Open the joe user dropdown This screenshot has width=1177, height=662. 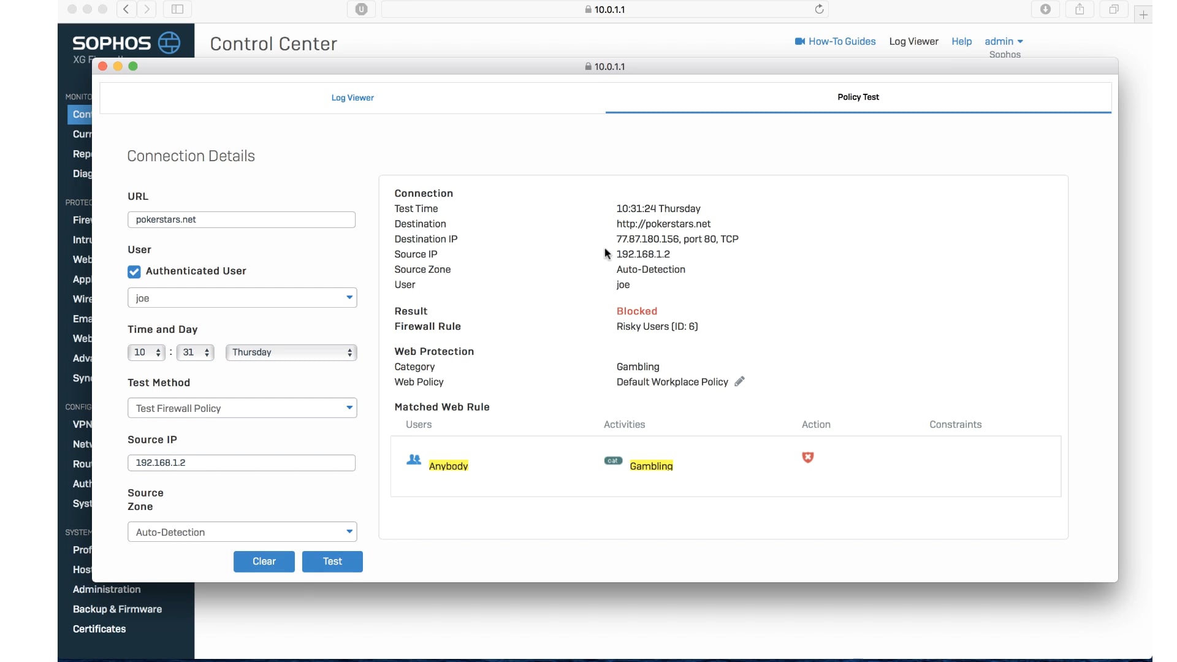coord(242,298)
